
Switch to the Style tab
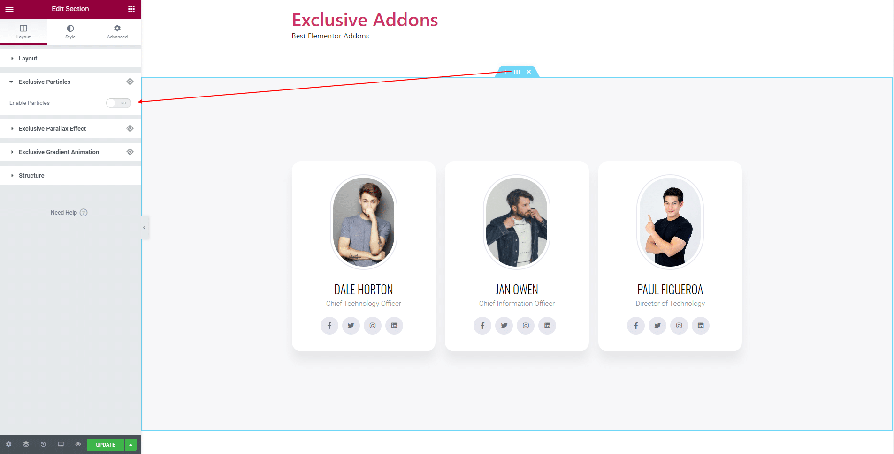pos(70,31)
